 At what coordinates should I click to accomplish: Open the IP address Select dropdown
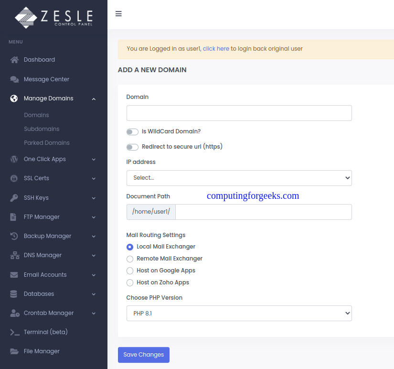click(x=239, y=178)
